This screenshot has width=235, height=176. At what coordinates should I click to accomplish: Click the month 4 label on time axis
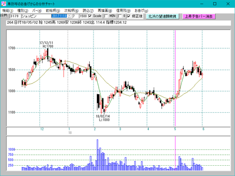click(148, 129)
